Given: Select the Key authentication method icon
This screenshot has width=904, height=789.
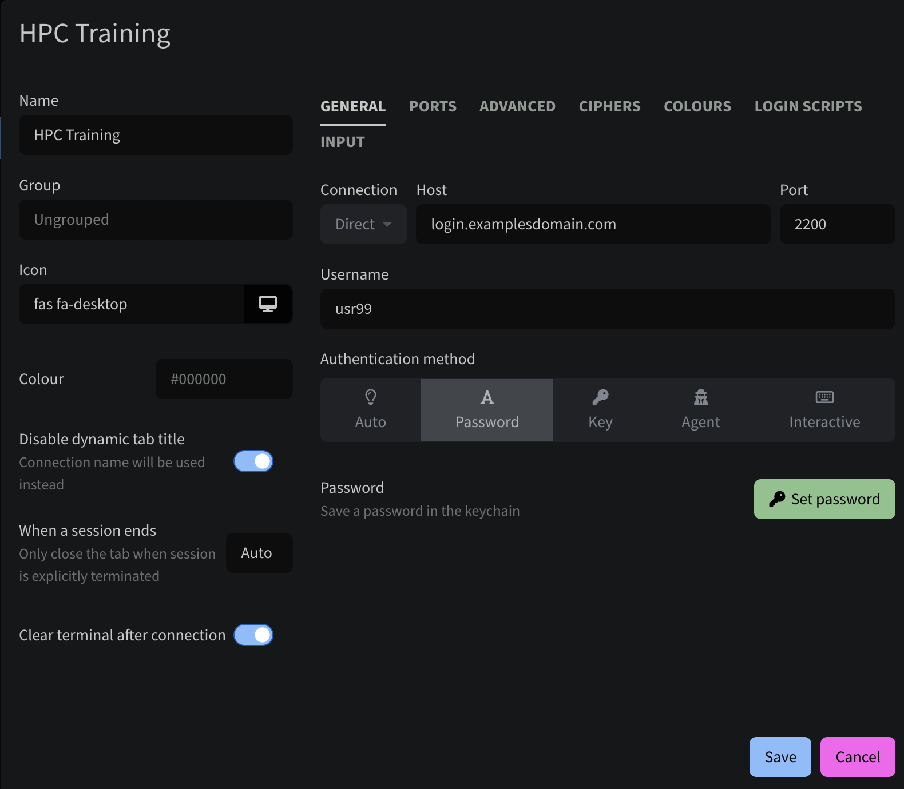Looking at the screenshot, I should 600,397.
